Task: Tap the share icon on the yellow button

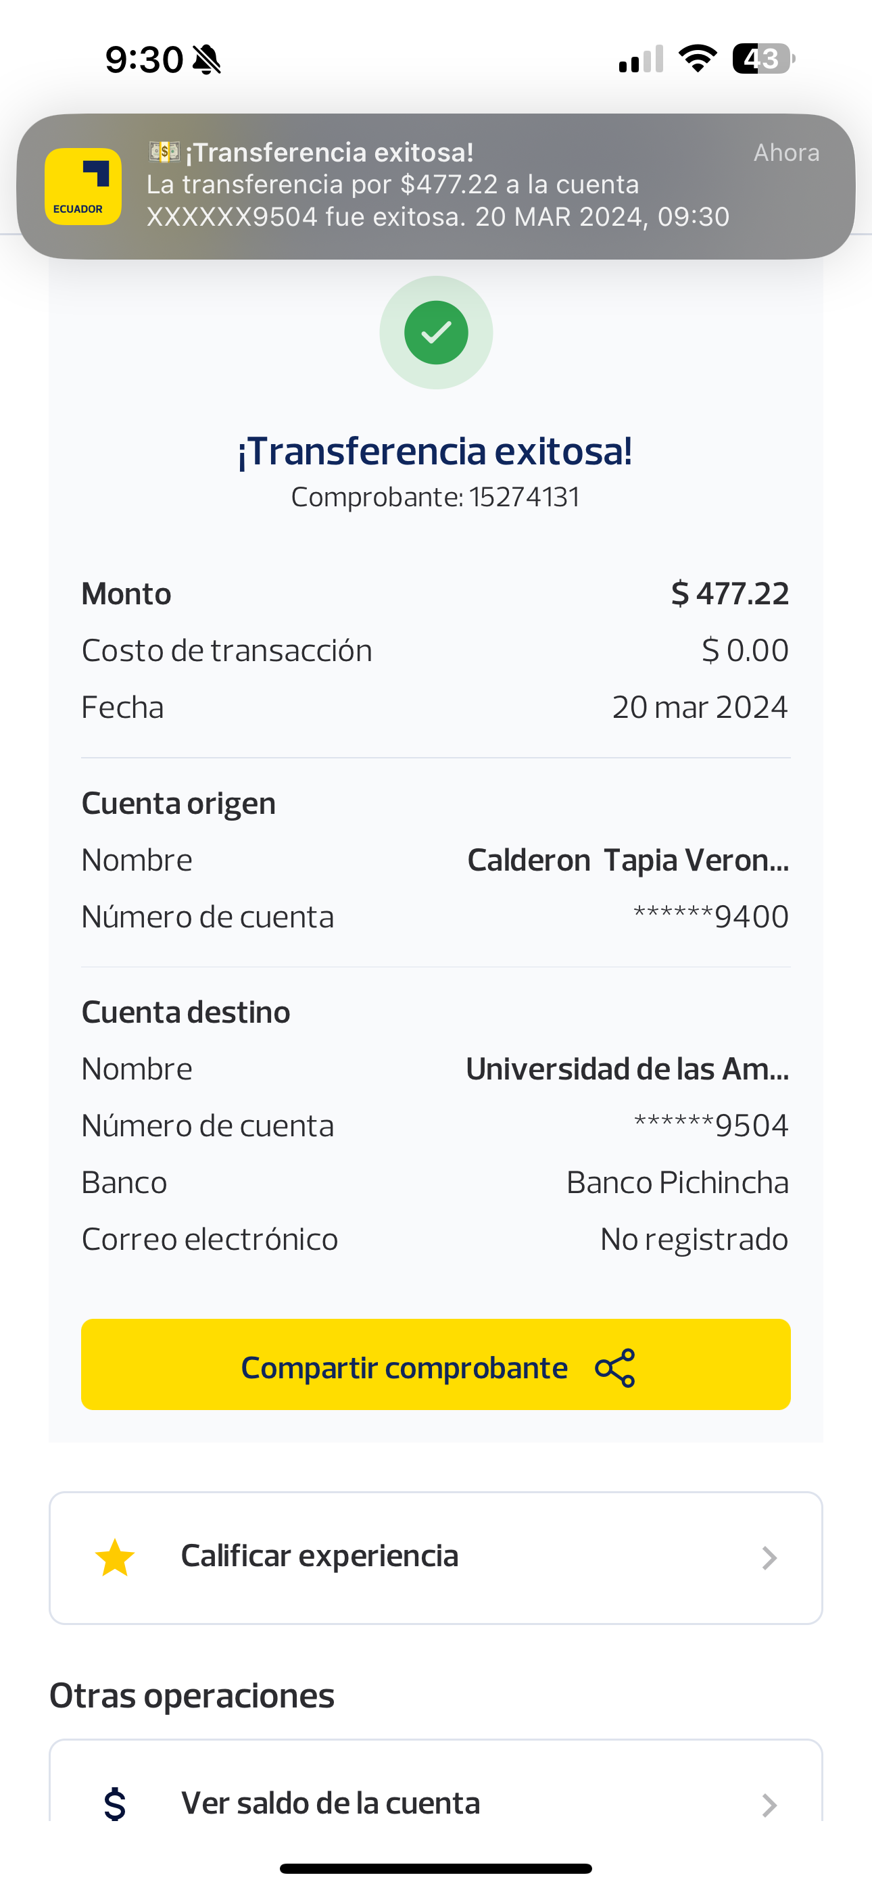Action: click(x=615, y=1367)
